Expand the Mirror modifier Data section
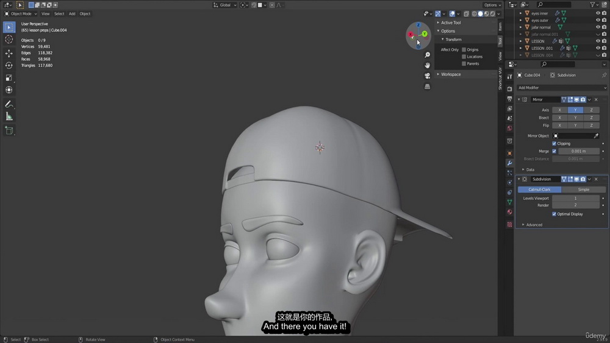This screenshot has height=343, width=610. pyautogui.click(x=523, y=170)
